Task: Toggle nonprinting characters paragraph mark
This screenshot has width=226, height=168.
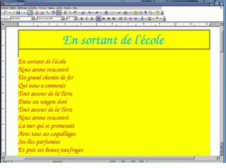Action: click(x=146, y=13)
